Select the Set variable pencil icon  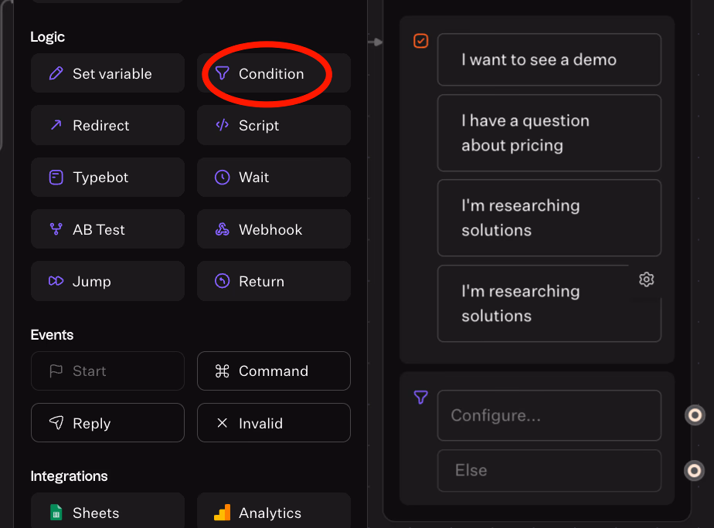click(56, 74)
